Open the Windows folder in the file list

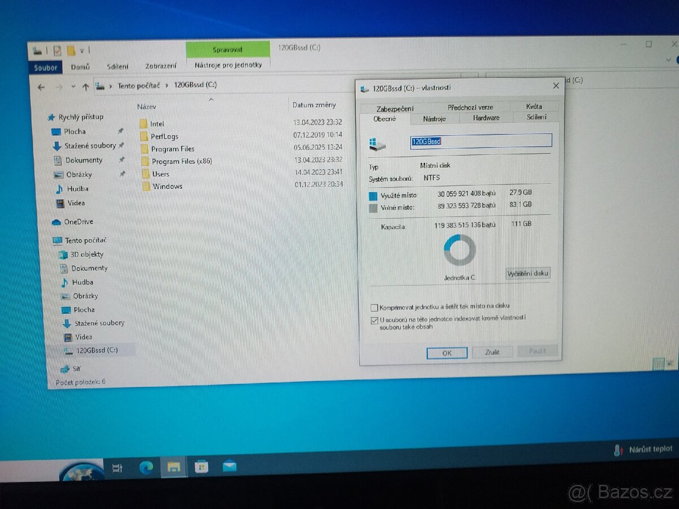coord(168,186)
